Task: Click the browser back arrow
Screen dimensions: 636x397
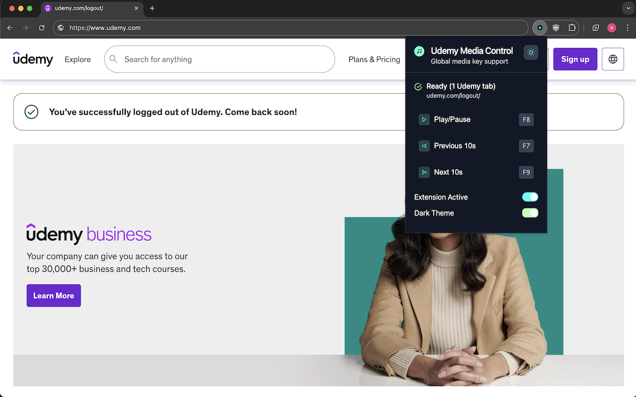Action: pos(10,28)
